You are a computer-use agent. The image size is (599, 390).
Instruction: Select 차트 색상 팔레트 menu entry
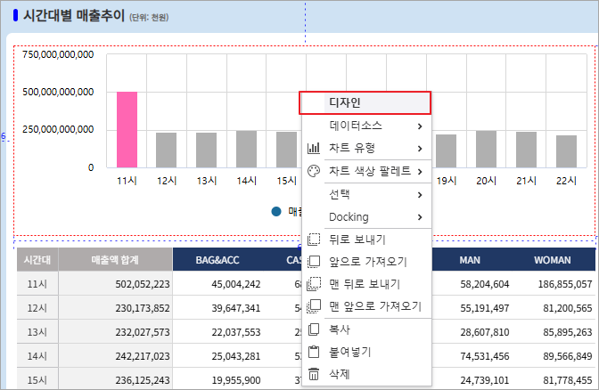(x=370, y=171)
